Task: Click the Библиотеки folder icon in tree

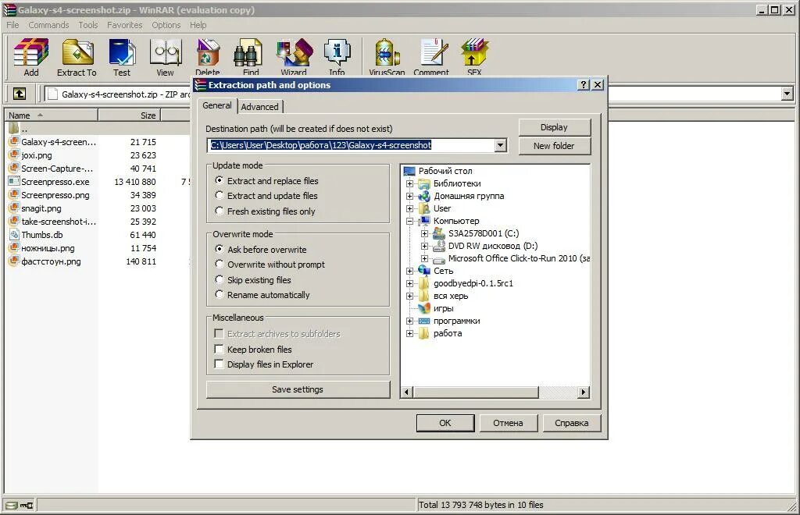Action: [x=424, y=183]
